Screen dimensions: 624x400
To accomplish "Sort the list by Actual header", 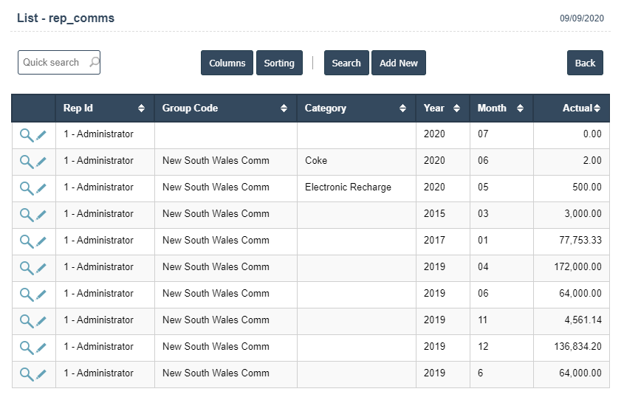I will point(597,108).
